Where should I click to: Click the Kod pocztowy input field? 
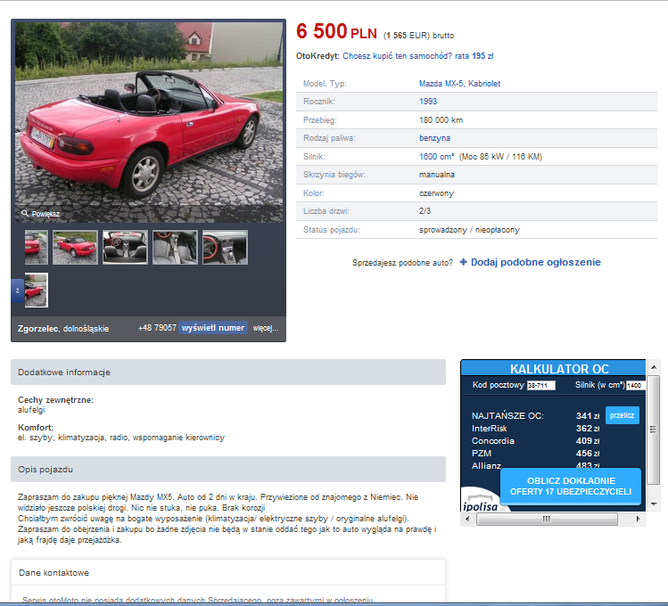pos(541,385)
